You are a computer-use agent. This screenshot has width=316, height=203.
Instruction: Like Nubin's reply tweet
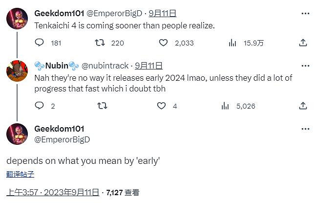pos(161,106)
